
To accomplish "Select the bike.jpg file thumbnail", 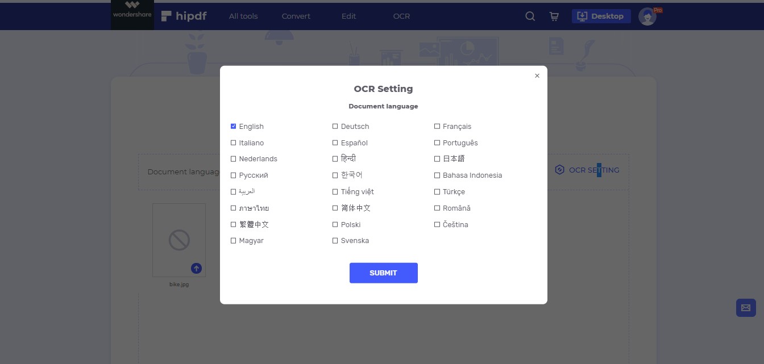I will (x=179, y=240).
